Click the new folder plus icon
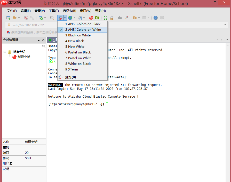Viewport: 231px width, 182px height. (x=135, y=18)
